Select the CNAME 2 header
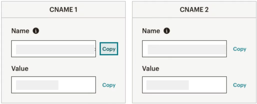 194,10
